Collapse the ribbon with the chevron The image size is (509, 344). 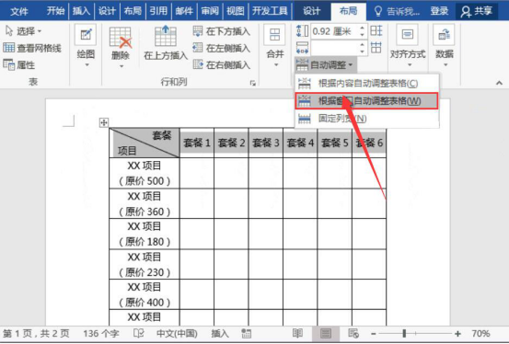click(499, 83)
